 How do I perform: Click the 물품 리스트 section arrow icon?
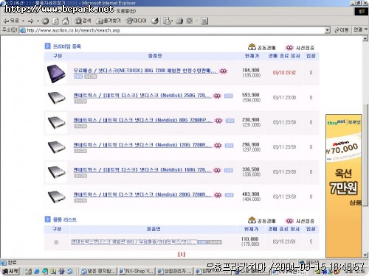pos(47,219)
